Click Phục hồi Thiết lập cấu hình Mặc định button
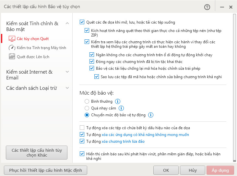 click(45, 170)
